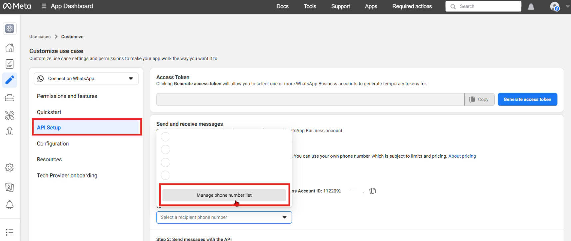The image size is (571, 241).
Task: Expand the profile account menu arrow
Action: 568,6
